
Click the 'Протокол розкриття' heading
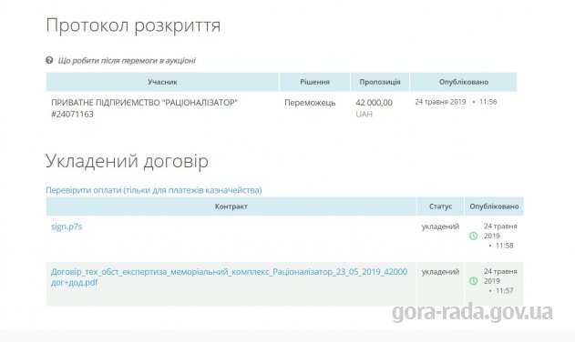point(133,25)
